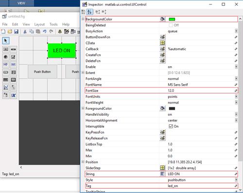The height and width of the screenshot is (193, 243).
Task: Select the ActiveX Control component in palette
Action: point(13,95)
